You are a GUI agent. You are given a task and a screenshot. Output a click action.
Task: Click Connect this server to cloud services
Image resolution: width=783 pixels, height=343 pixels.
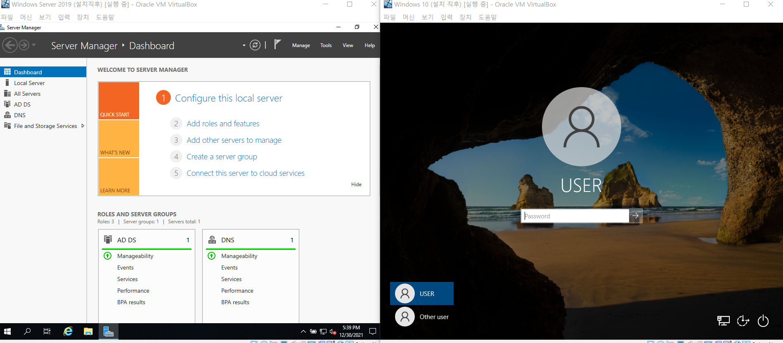(x=245, y=173)
